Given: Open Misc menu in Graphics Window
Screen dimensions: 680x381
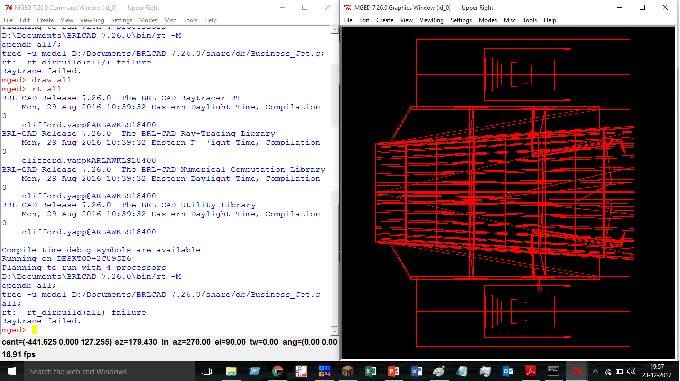Looking at the screenshot, I should [510, 20].
